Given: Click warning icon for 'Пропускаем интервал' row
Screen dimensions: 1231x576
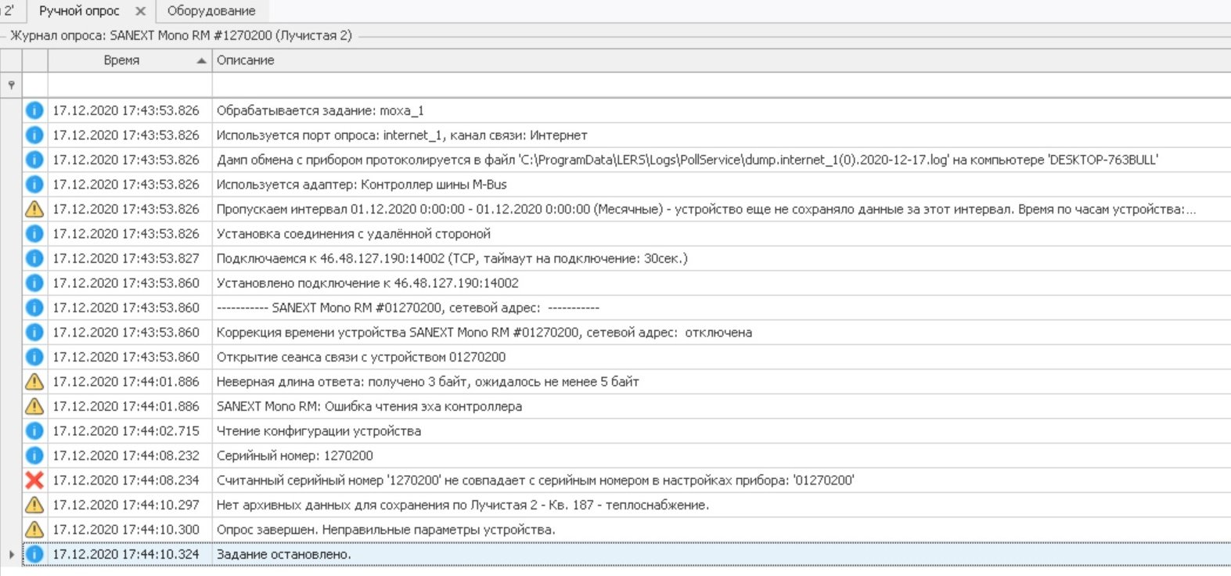Looking at the screenshot, I should pyautogui.click(x=34, y=209).
